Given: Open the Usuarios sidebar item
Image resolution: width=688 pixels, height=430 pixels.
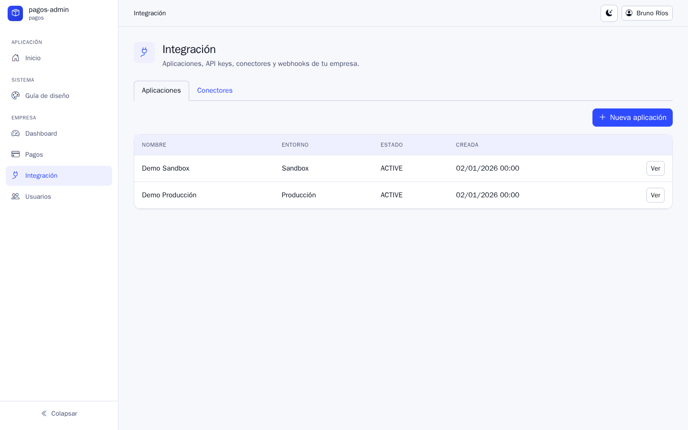Looking at the screenshot, I should point(59,196).
